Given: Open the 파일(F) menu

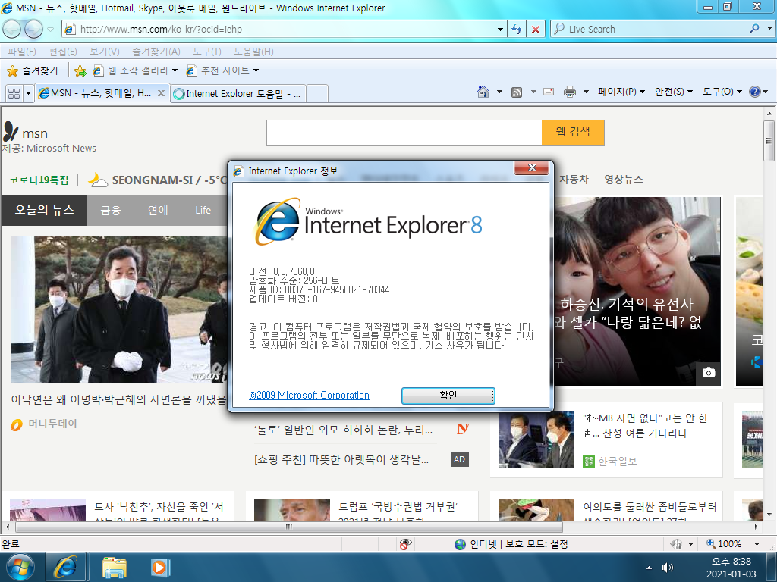Looking at the screenshot, I should tap(22, 52).
